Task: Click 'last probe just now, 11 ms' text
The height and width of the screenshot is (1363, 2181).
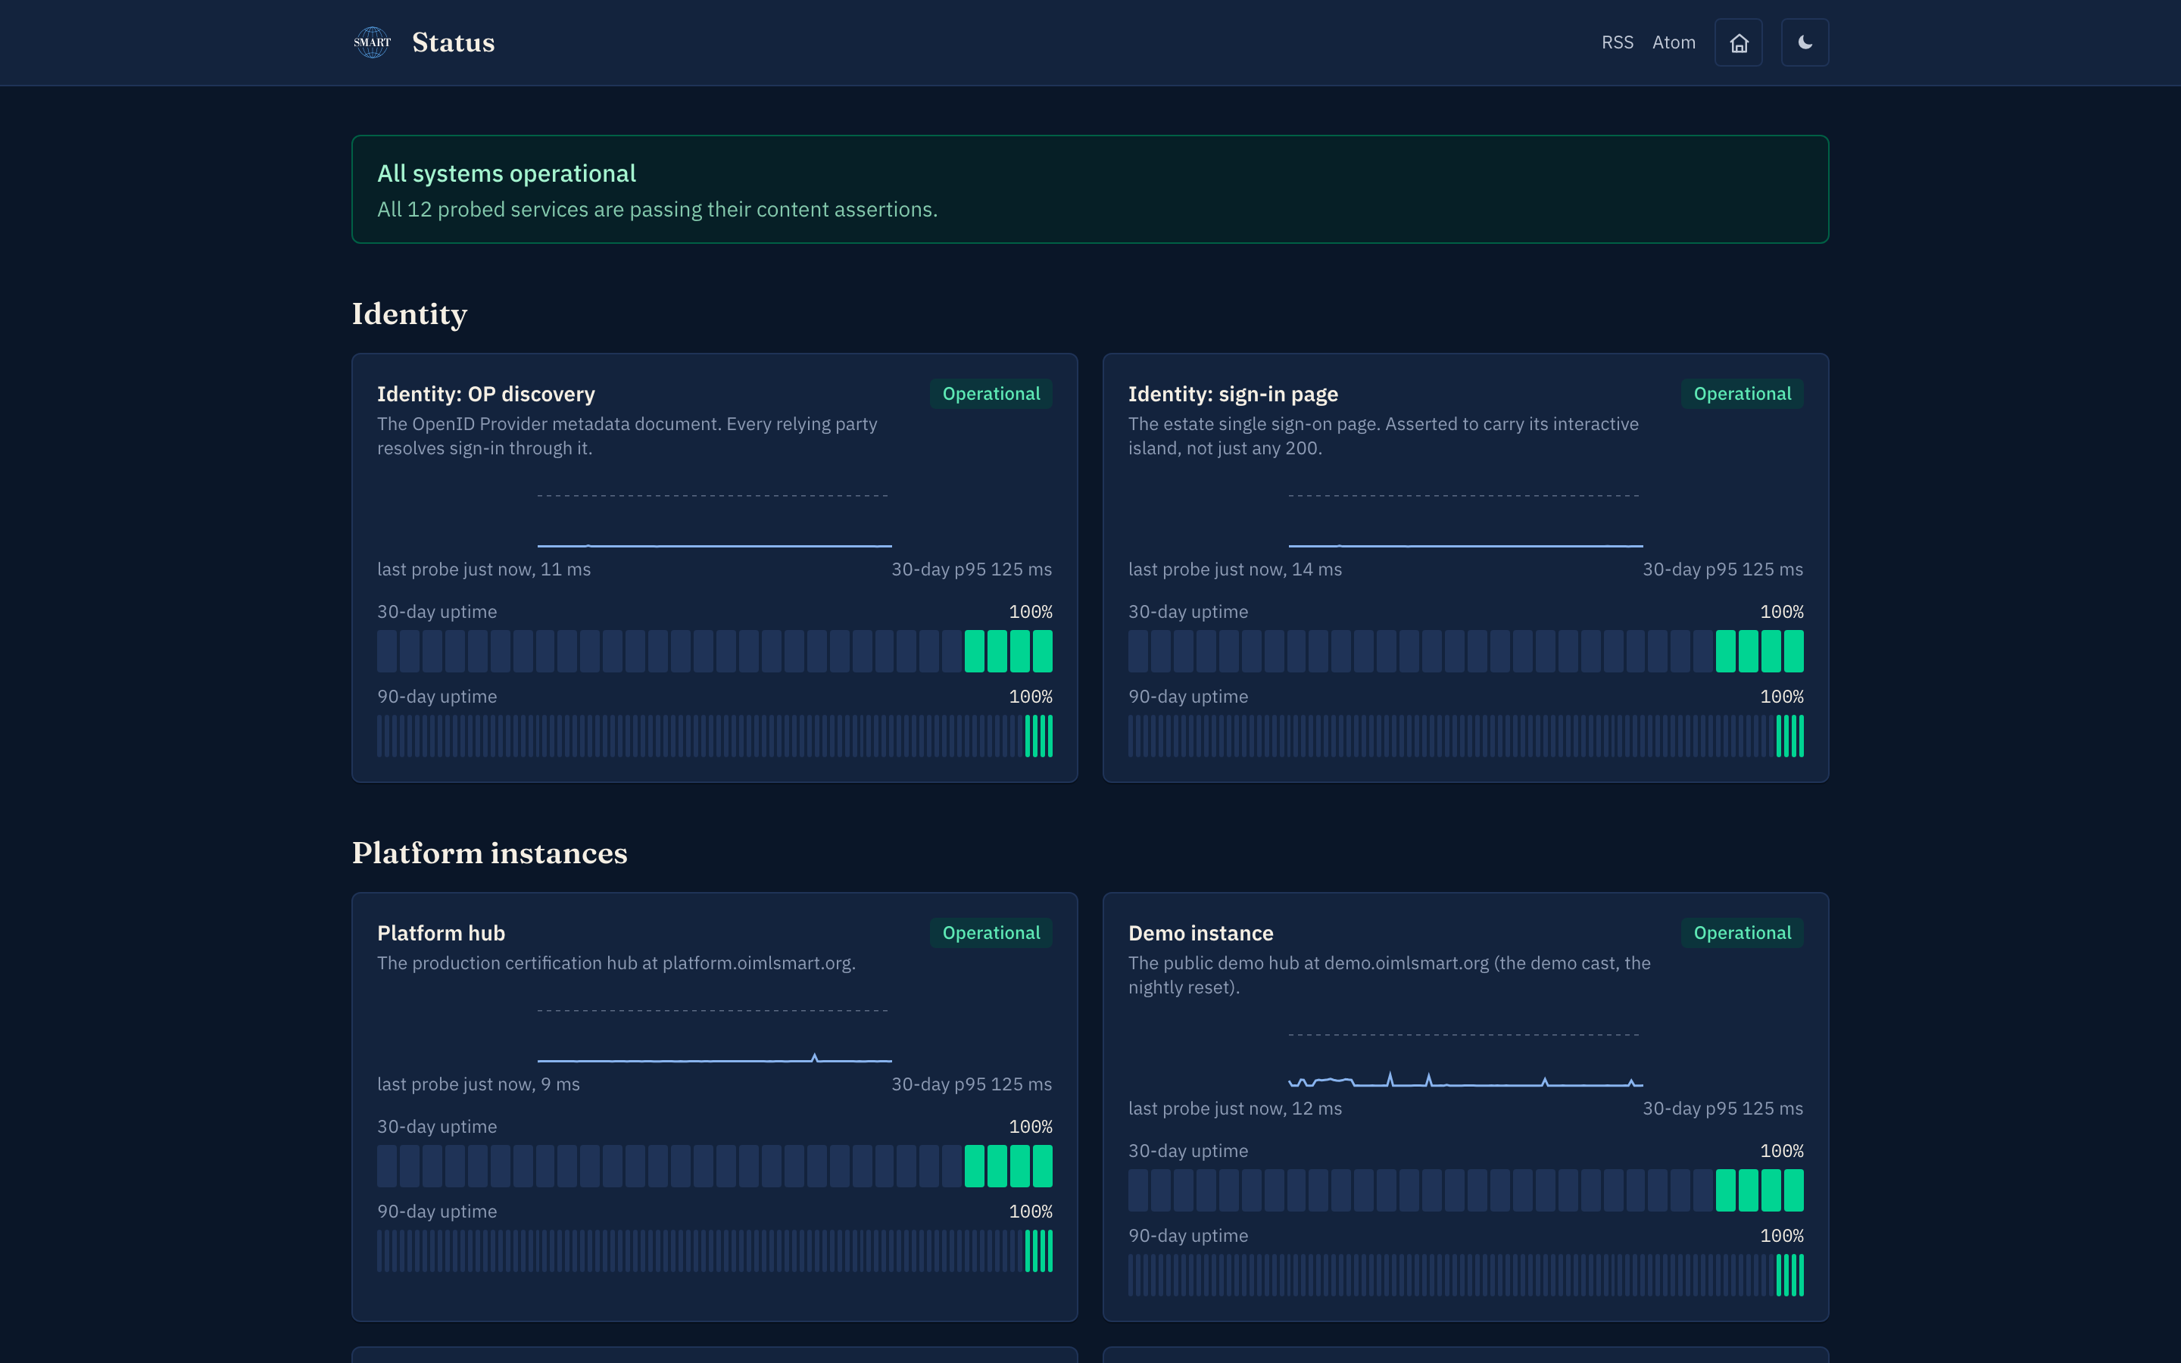Action: [484, 569]
